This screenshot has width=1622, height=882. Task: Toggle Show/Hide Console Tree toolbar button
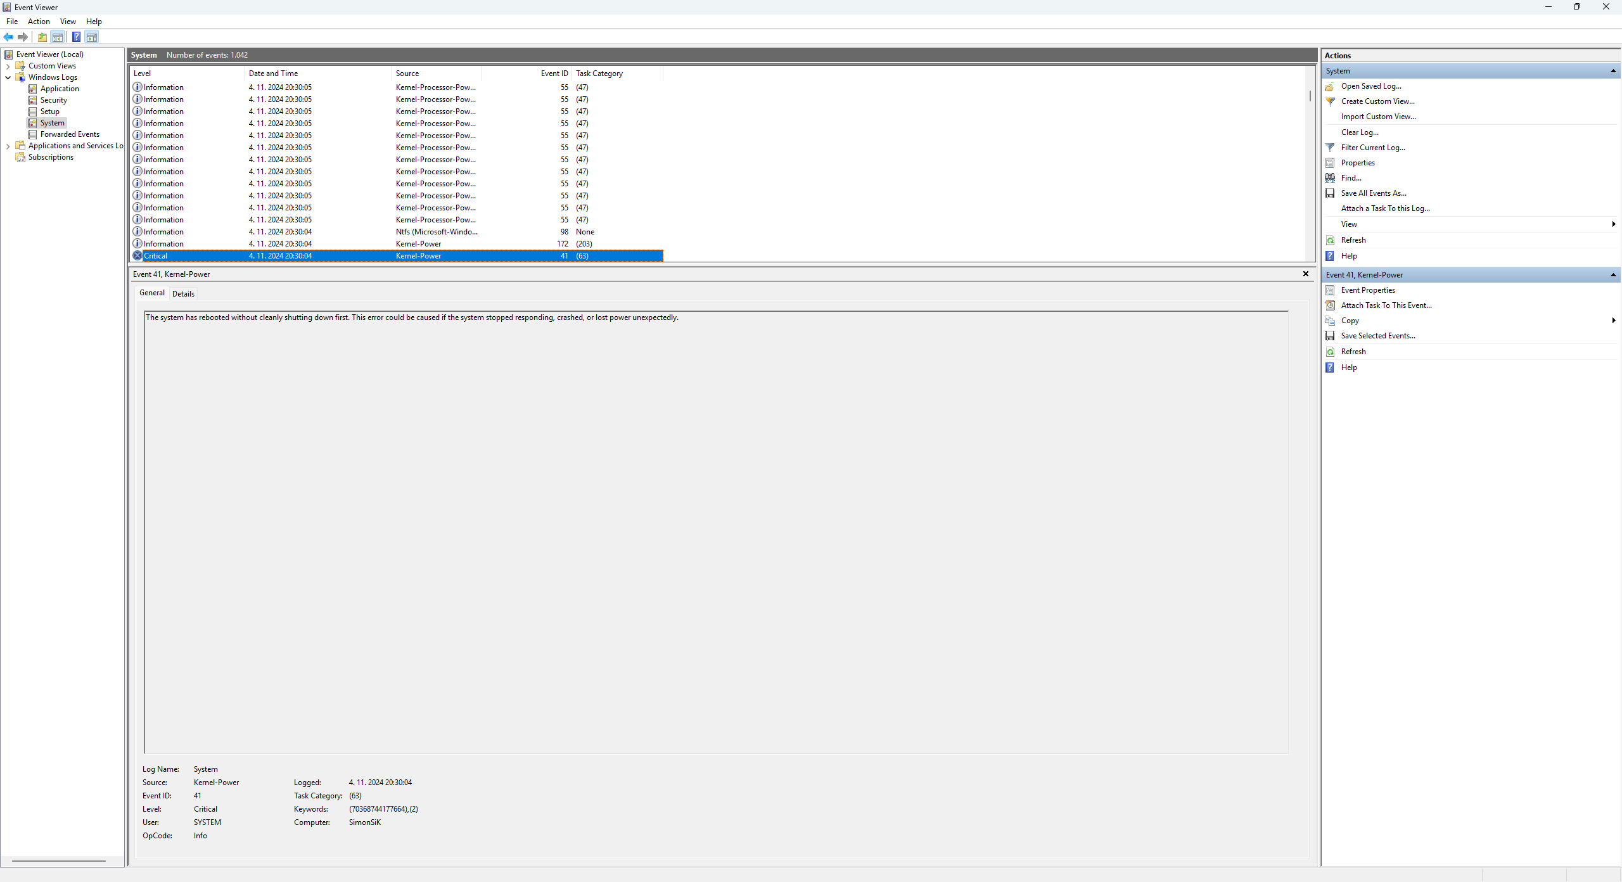coord(58,37)
